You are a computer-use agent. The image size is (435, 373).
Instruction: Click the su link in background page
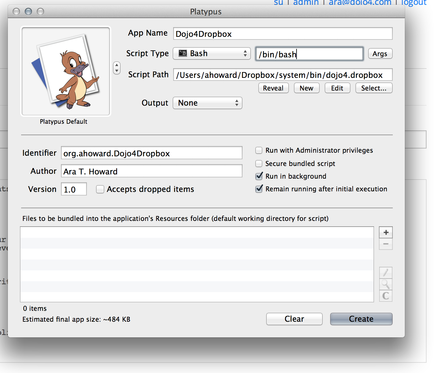[x=278, y=3]
